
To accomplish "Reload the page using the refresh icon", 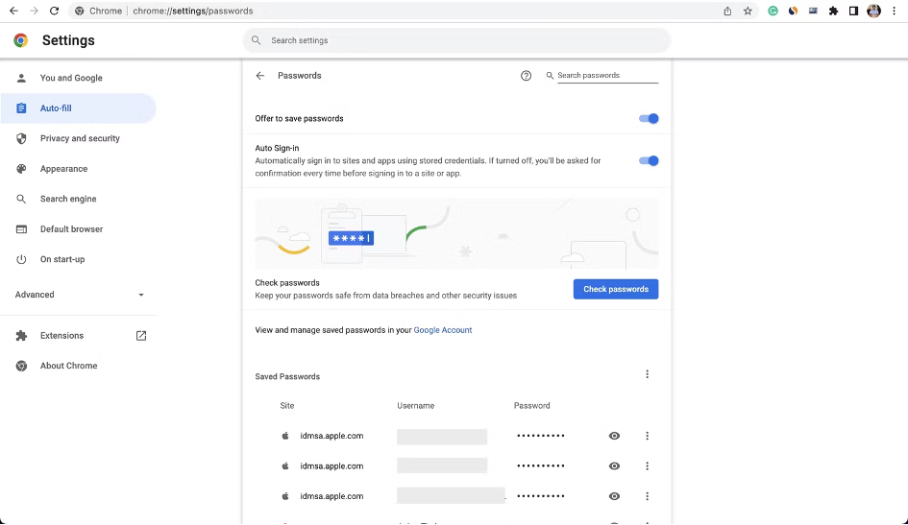I will point(54,11).
